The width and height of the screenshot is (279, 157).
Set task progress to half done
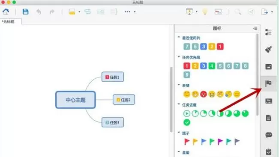[220, 113]
